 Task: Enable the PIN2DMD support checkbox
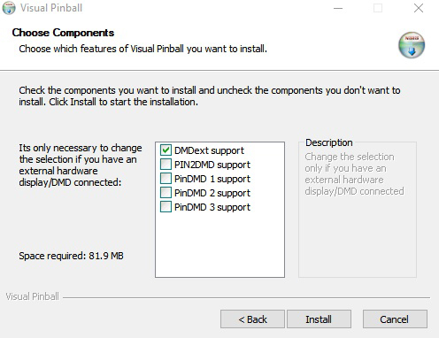[x=166, y=165]
